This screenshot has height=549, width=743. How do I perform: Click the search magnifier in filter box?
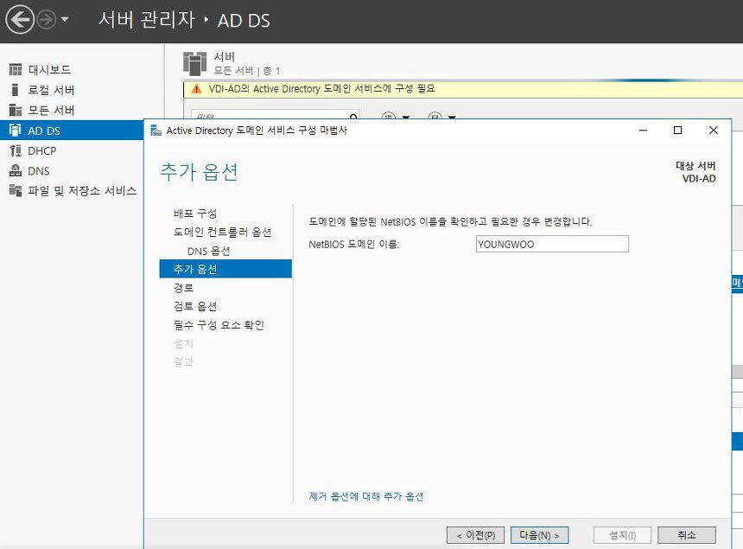coord(353,117)
